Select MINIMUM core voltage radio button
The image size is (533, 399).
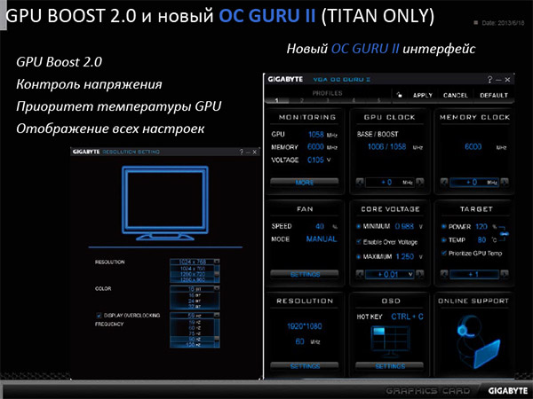[359, 226]
